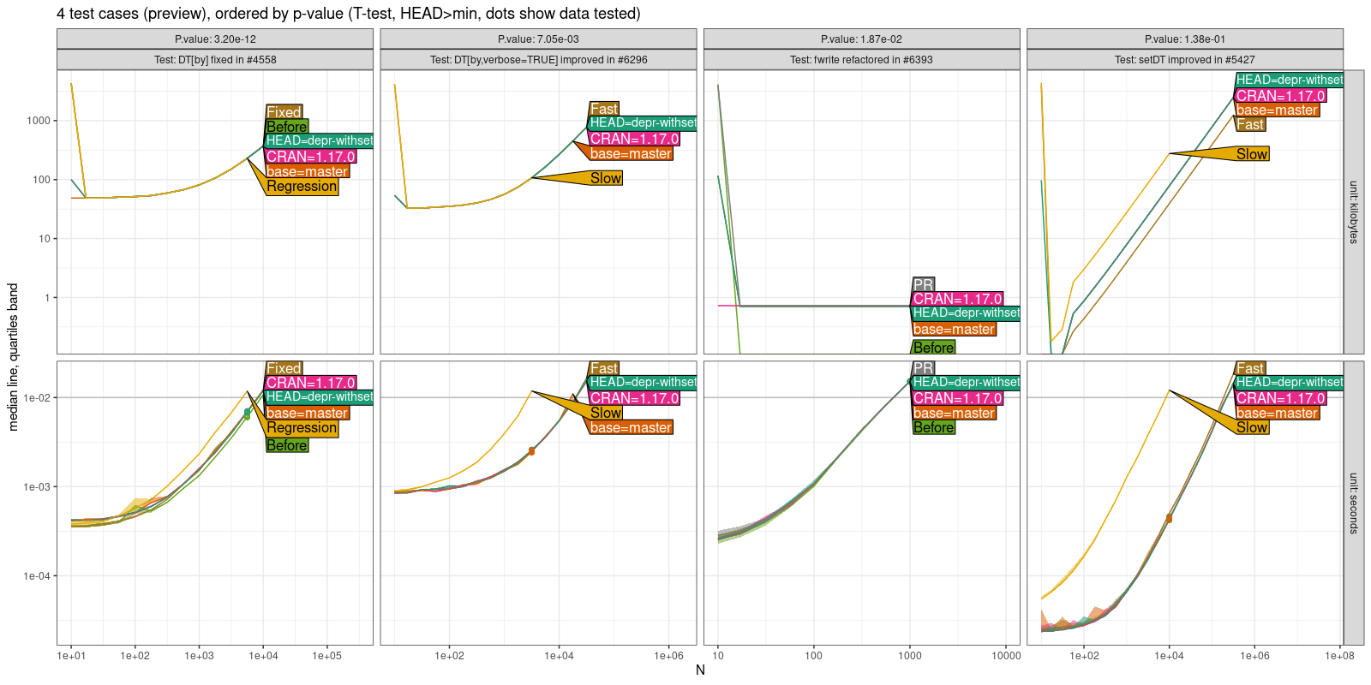Screen dimensions: 1371x685
Task: Click 'Test: DT[by,verbose=TRUE] improved in #6296' facet label
Action: click(538, 59)
